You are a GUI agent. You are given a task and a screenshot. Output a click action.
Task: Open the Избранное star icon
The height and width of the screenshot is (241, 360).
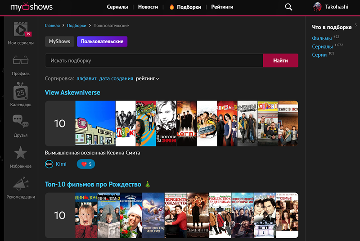pyautogui.click(x=21, y=154)
